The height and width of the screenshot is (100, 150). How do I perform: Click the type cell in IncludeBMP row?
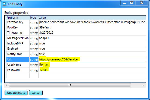(x=34, y=44)
